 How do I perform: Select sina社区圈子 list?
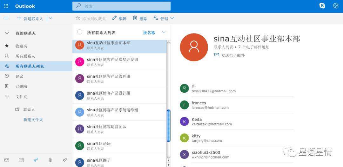pos(119,161)
